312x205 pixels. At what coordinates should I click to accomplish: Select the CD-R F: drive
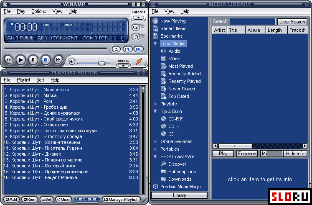[x=176, y=119]
